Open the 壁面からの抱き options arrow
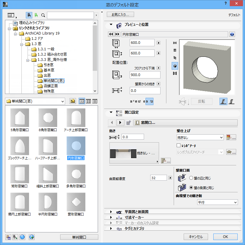Screen dimensions: 245x245 pos(158,84)
